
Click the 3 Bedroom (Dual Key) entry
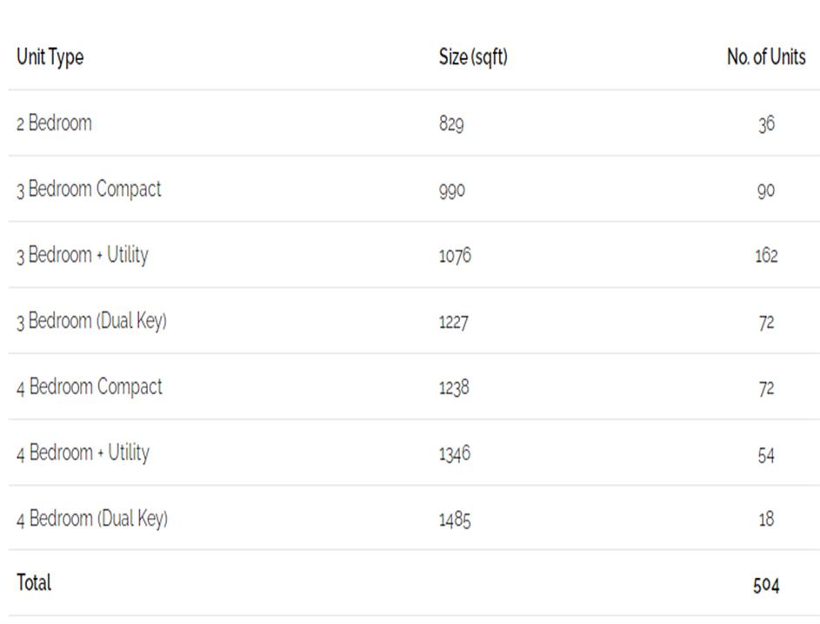pos(91,321)
